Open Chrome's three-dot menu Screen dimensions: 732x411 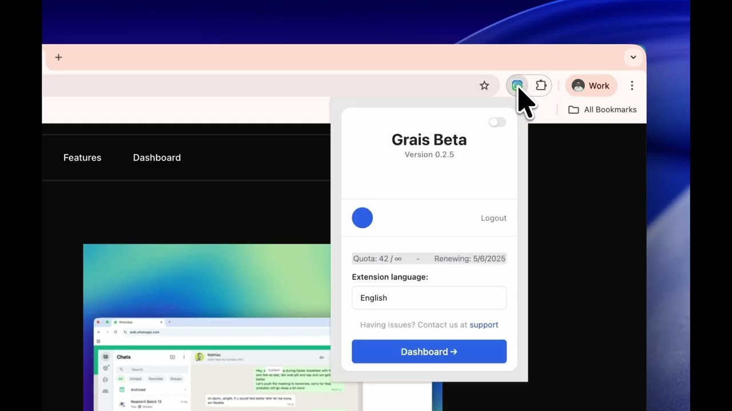[x=632, y=86]
